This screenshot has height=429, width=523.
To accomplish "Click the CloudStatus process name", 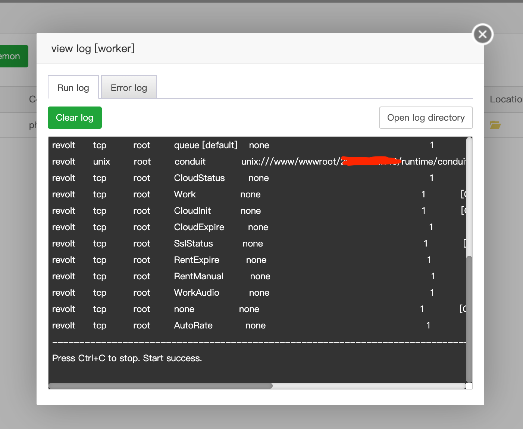I will 199,178.
